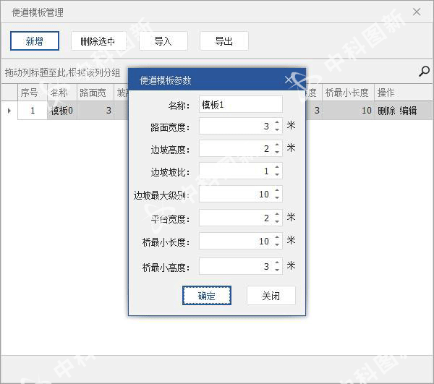Click the 新增 button
This screenshot has width=434, height=384.
(34, 41)
